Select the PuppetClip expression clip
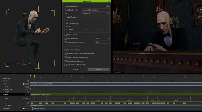Viewport: 202px width, 112px height. [x=117, y=108]
